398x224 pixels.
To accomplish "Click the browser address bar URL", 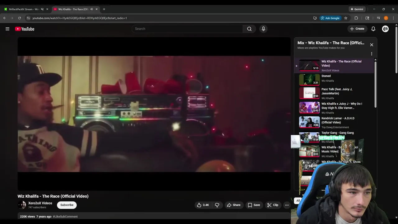I will (80, 18).
